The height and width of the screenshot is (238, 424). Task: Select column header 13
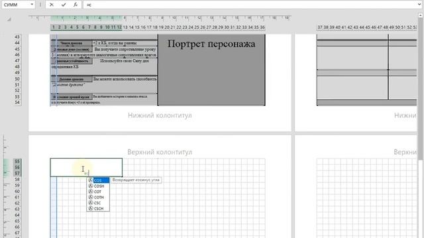point(125,27)
